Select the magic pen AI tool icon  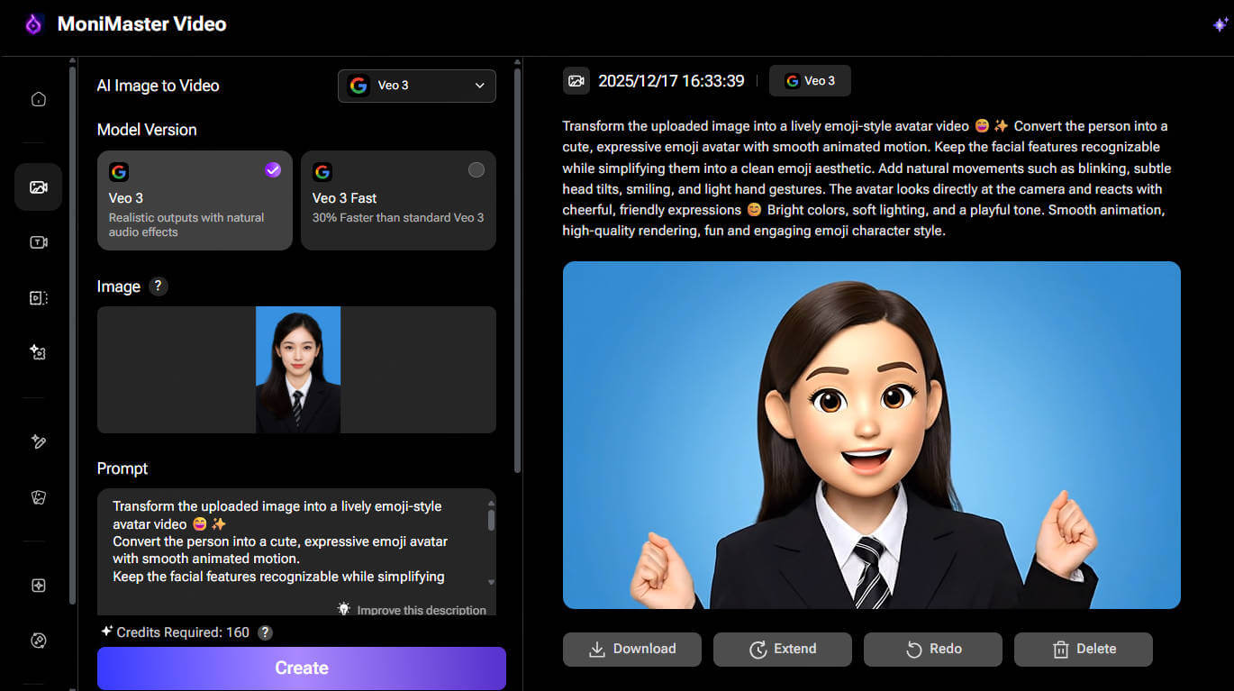[x=38, y=441]
